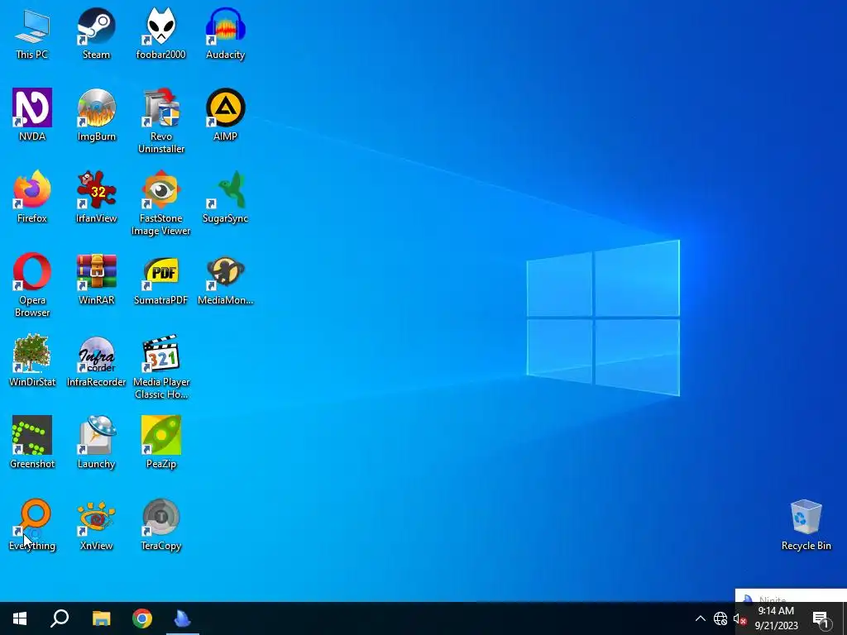Click the AIMP desktop icon

[x=225, y=115]
